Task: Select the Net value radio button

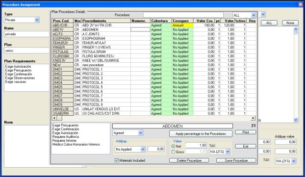Action: click(x=173, y=146)
